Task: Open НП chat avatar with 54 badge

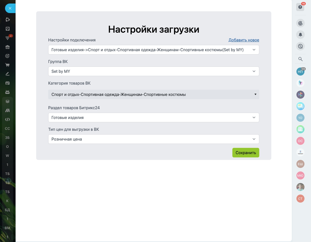Action: [300, 72]
